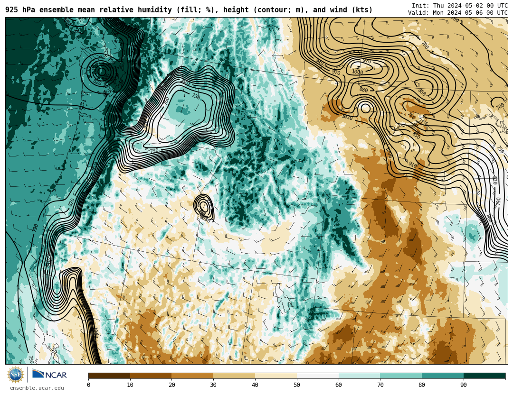This screenshot has width=513, height=394.
Task: Click the NSF logo
Action: tap(15, 375)
